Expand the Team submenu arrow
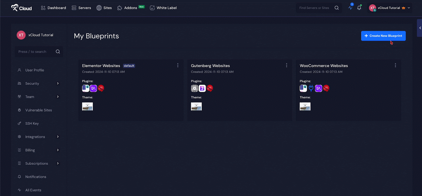Viewport: 422px width, 196px height. coord(58,97)
